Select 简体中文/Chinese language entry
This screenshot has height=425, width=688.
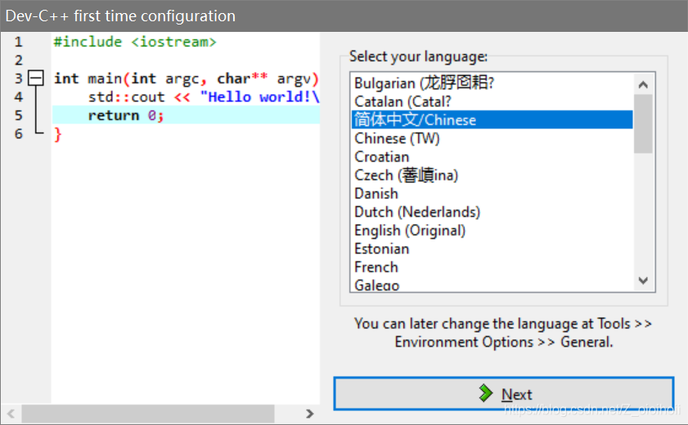pyautogui.click(x=492, y=119)
